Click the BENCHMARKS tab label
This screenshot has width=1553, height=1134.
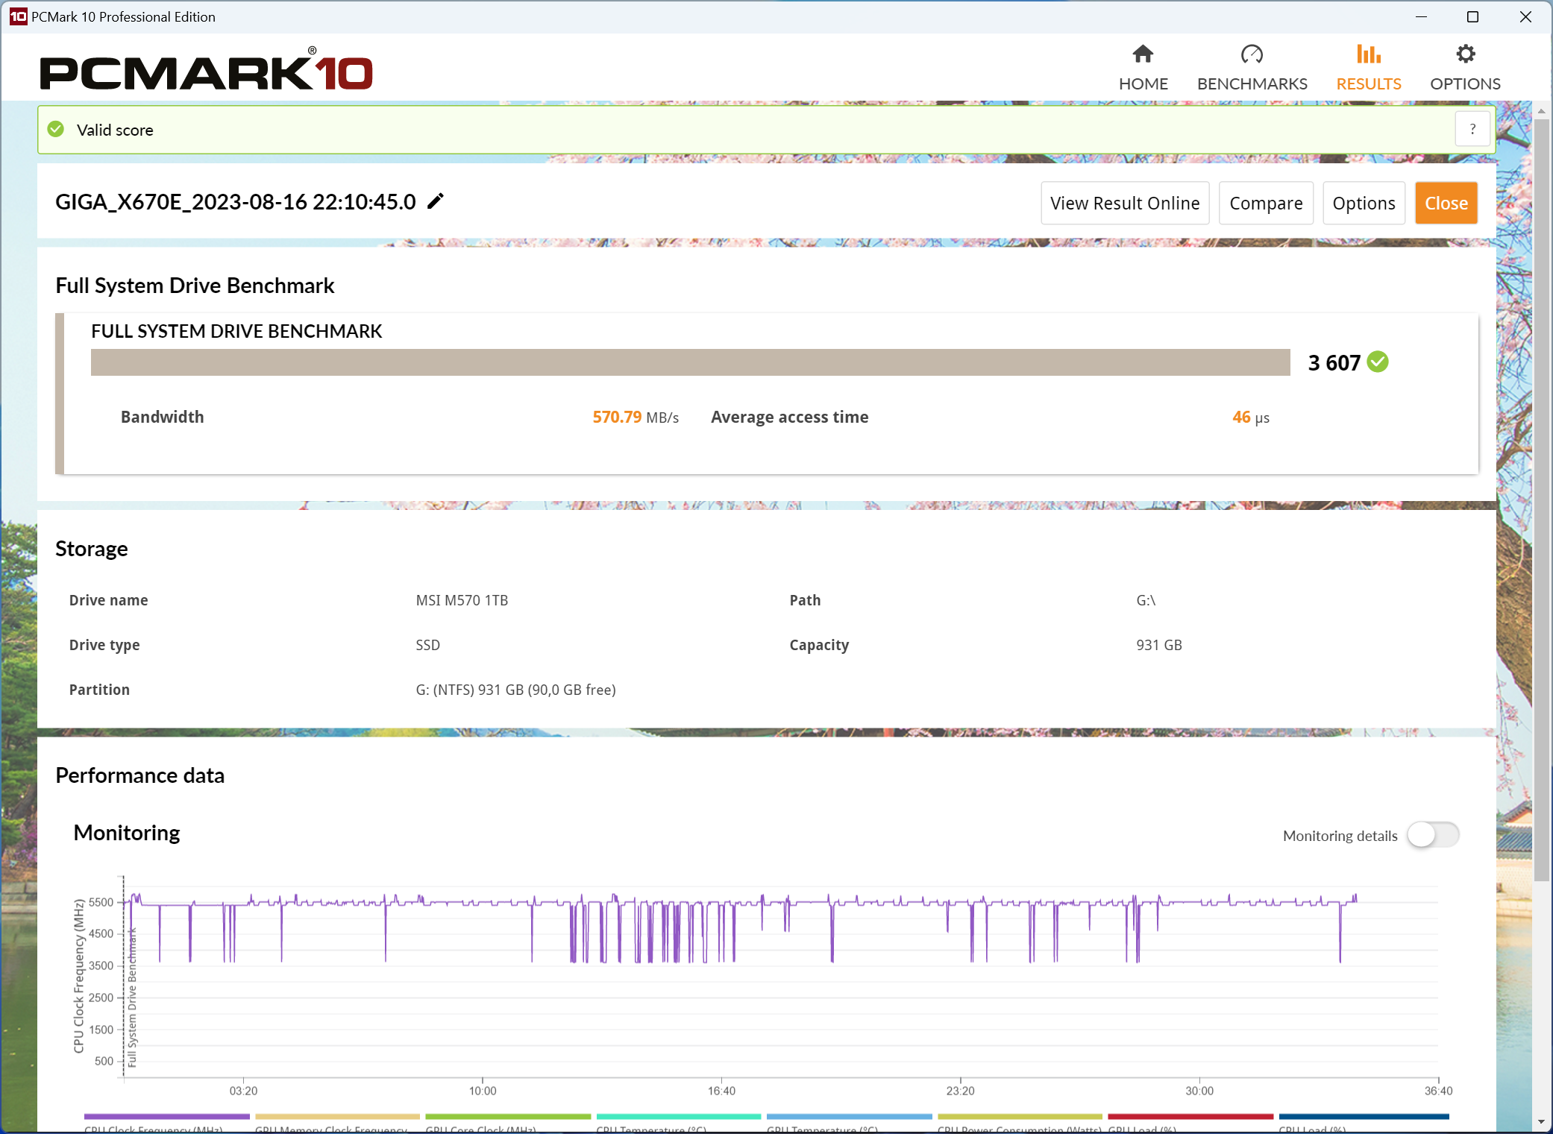(x=1252, y=84)
